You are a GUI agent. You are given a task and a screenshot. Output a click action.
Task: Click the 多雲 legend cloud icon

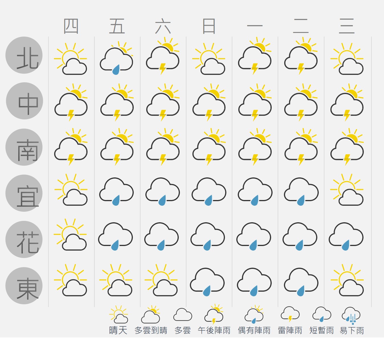click(x=183, y=315)
